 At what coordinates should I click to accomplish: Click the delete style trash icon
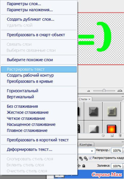tap(120, 135)
